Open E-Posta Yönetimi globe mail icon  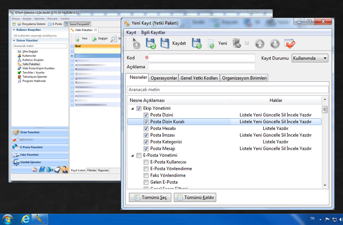click(16, 147)
